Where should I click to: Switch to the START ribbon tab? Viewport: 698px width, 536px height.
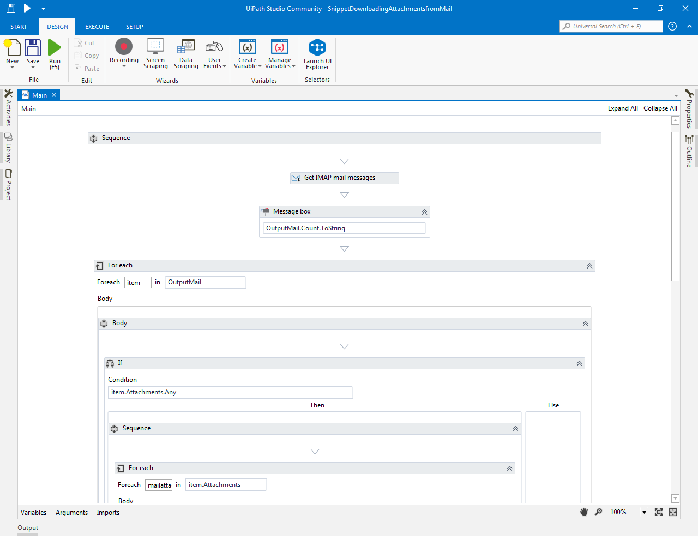coord(19,27)
